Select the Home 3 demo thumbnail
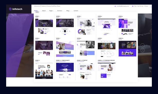 (x=86, y=27)
